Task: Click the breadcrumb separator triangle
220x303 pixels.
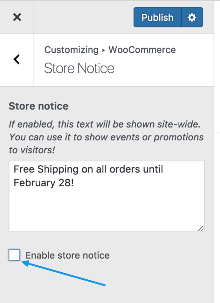Action: click(103, 50)
